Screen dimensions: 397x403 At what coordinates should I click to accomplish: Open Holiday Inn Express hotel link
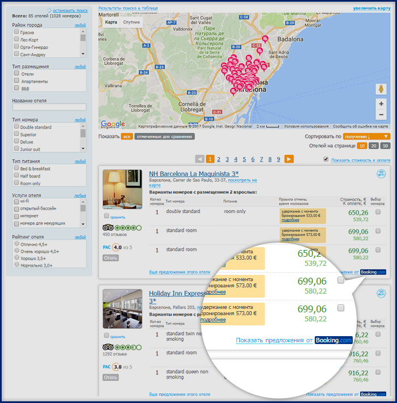[178, 293]
